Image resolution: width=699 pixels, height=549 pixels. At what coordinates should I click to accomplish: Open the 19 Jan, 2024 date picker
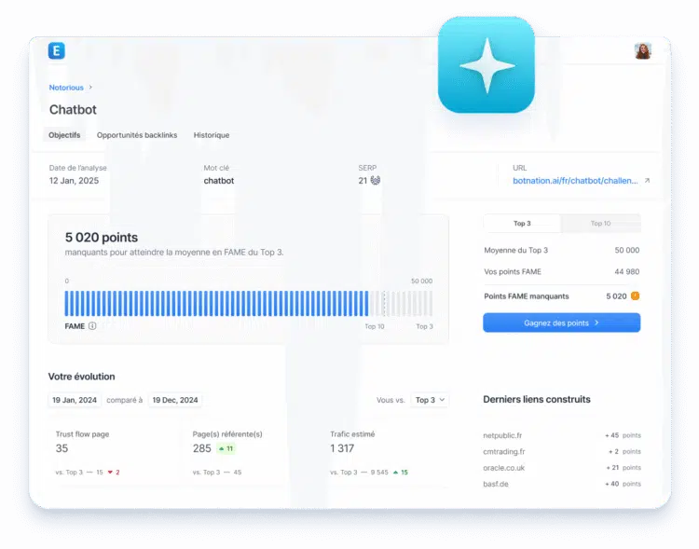click(75, 400)
